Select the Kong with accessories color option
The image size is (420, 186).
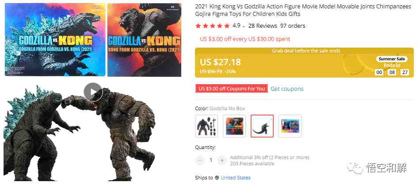coord(206,126)
